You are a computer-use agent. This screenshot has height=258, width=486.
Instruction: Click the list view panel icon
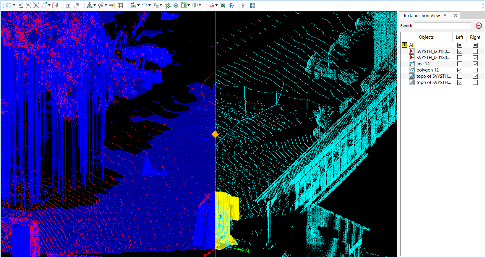click(x=244, y=5)
